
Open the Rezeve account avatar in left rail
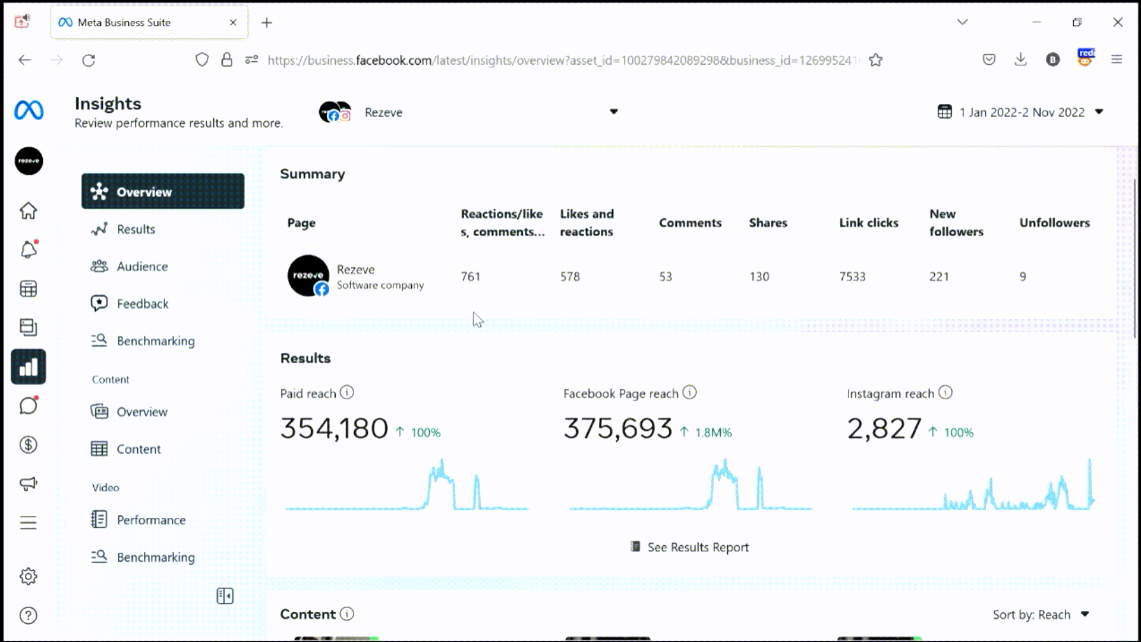[x=29, y=161]
